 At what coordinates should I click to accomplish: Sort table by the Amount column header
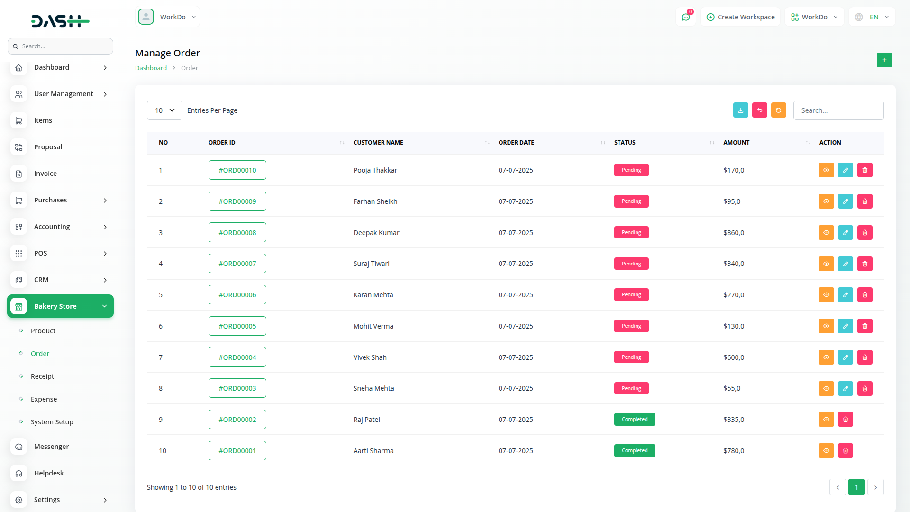[736, 143]
